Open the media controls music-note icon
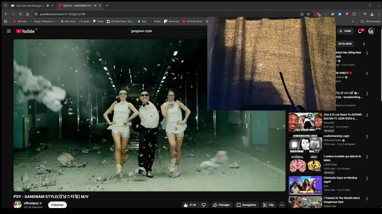382x214 pixels. pos(365,14)
